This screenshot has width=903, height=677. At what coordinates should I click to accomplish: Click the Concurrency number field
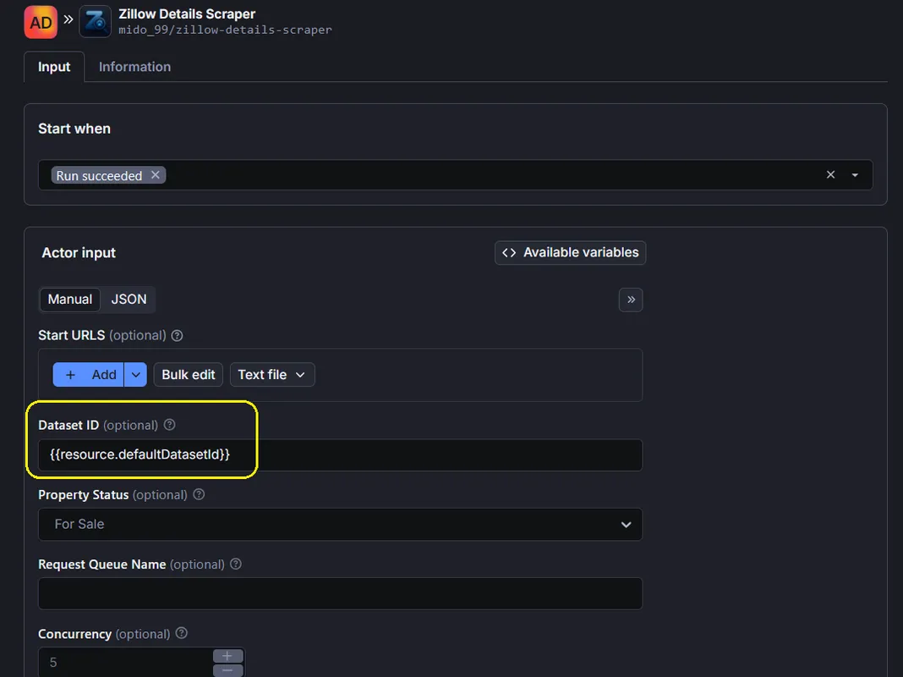click(125, 663)
